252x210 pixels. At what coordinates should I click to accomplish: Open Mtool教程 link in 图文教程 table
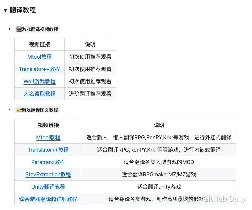coord(48,137)
